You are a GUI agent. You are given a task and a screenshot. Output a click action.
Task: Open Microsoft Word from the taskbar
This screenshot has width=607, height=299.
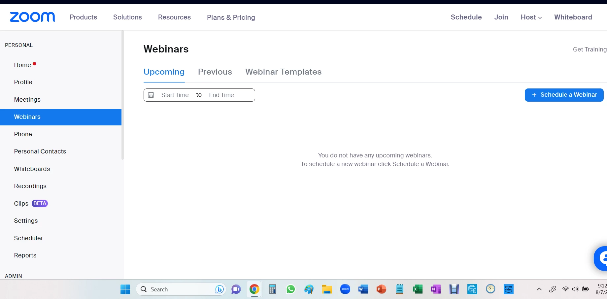(x=363, y=289)
